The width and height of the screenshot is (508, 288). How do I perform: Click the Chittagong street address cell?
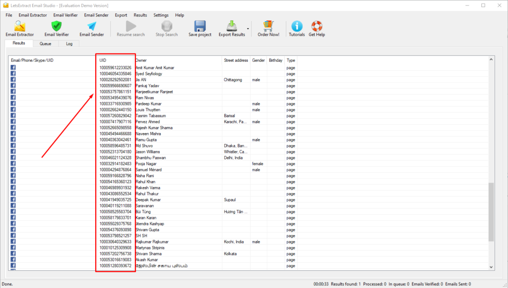coord(233,80)
